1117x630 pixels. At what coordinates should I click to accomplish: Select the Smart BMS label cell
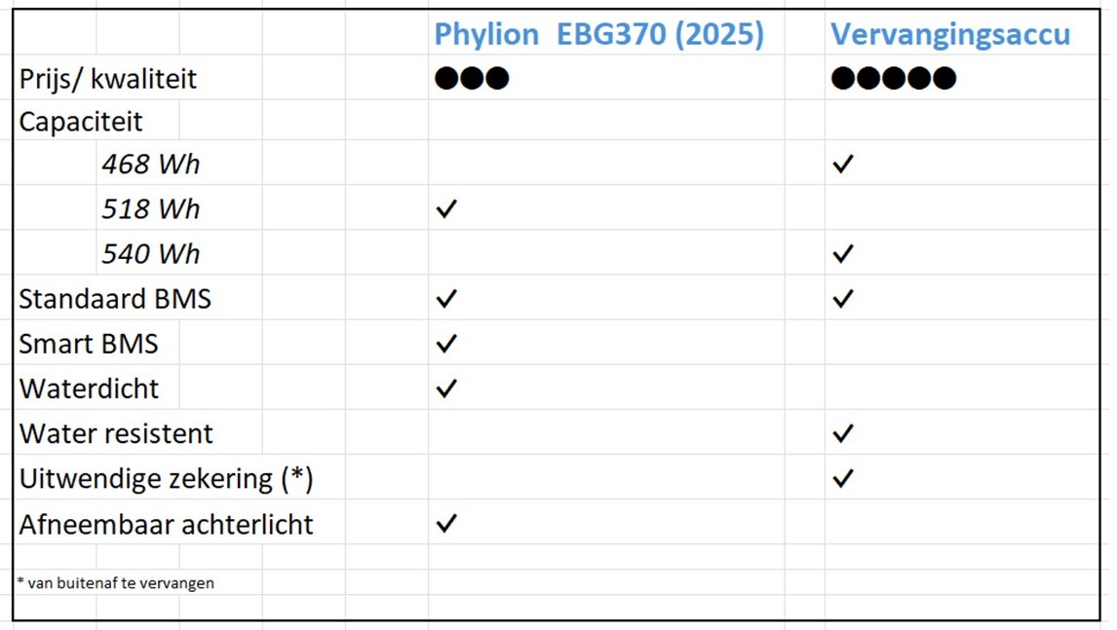pyautogui.click(x=89, y=343)
